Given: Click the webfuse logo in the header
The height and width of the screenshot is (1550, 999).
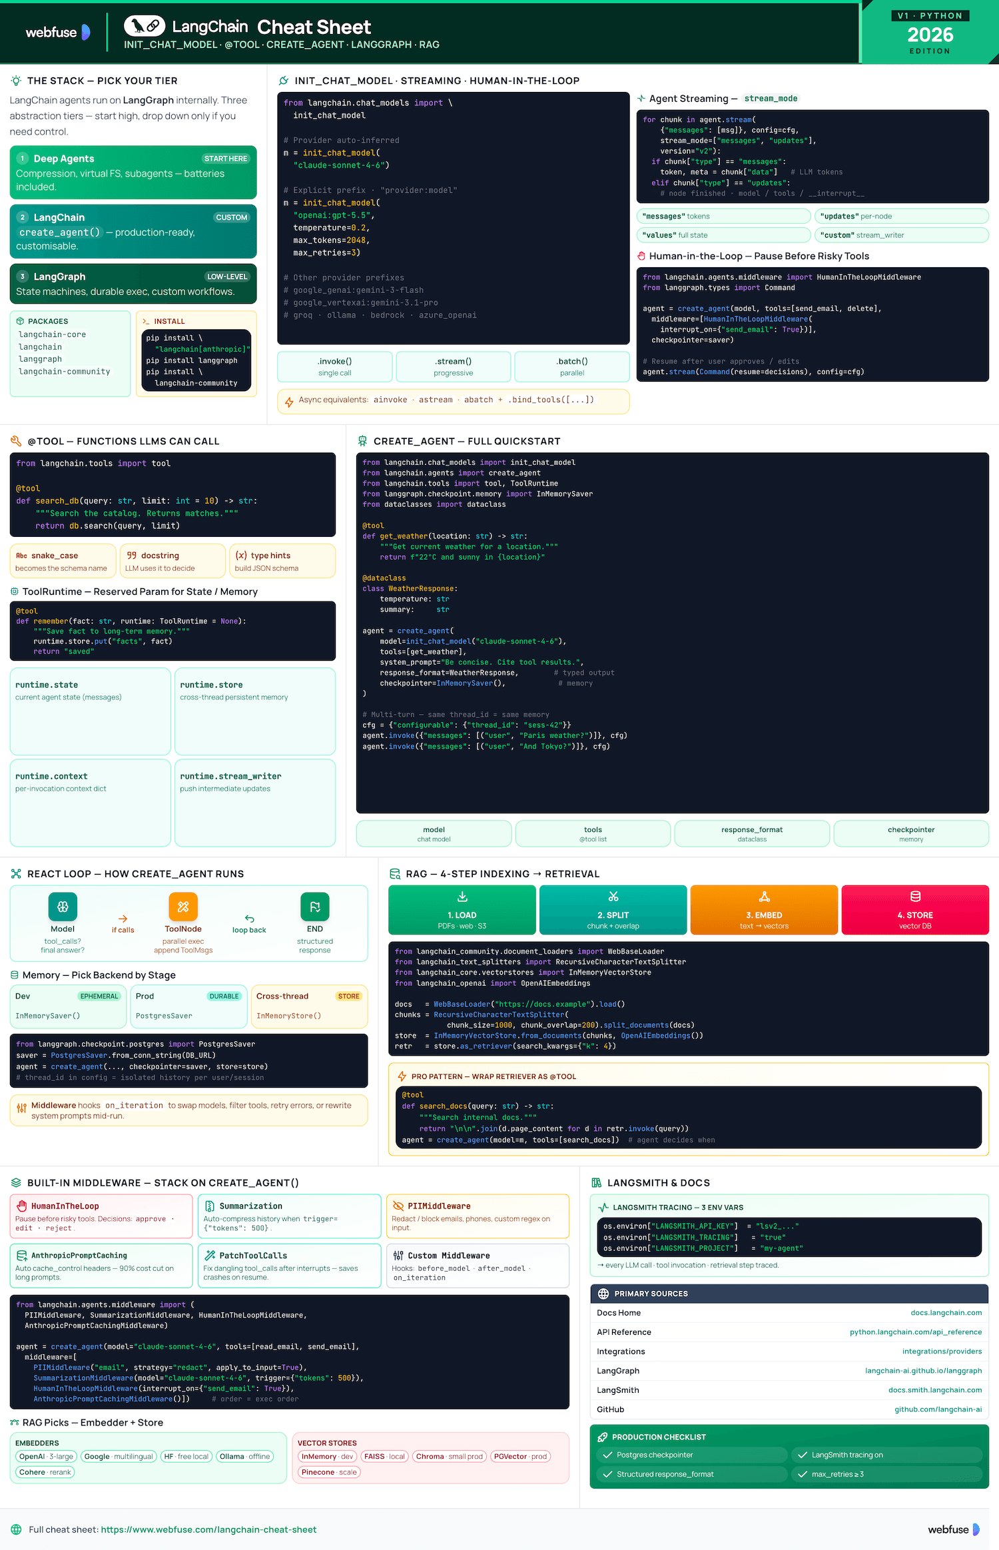Looking at the screenshot, I should pos(58,32).
